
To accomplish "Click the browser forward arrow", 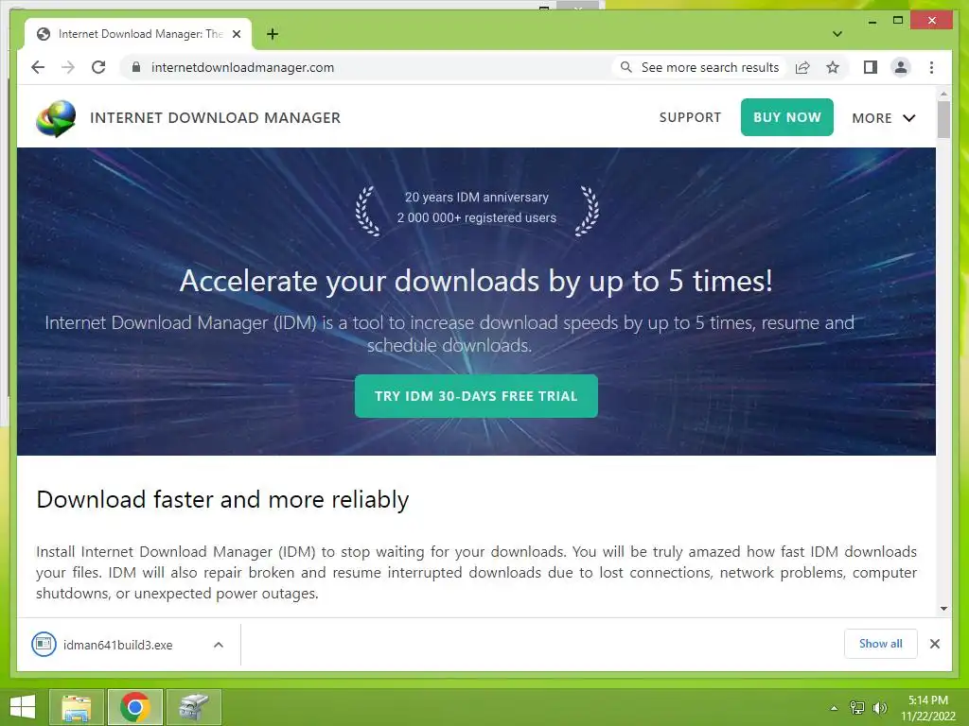I will [x=68, y=67].
